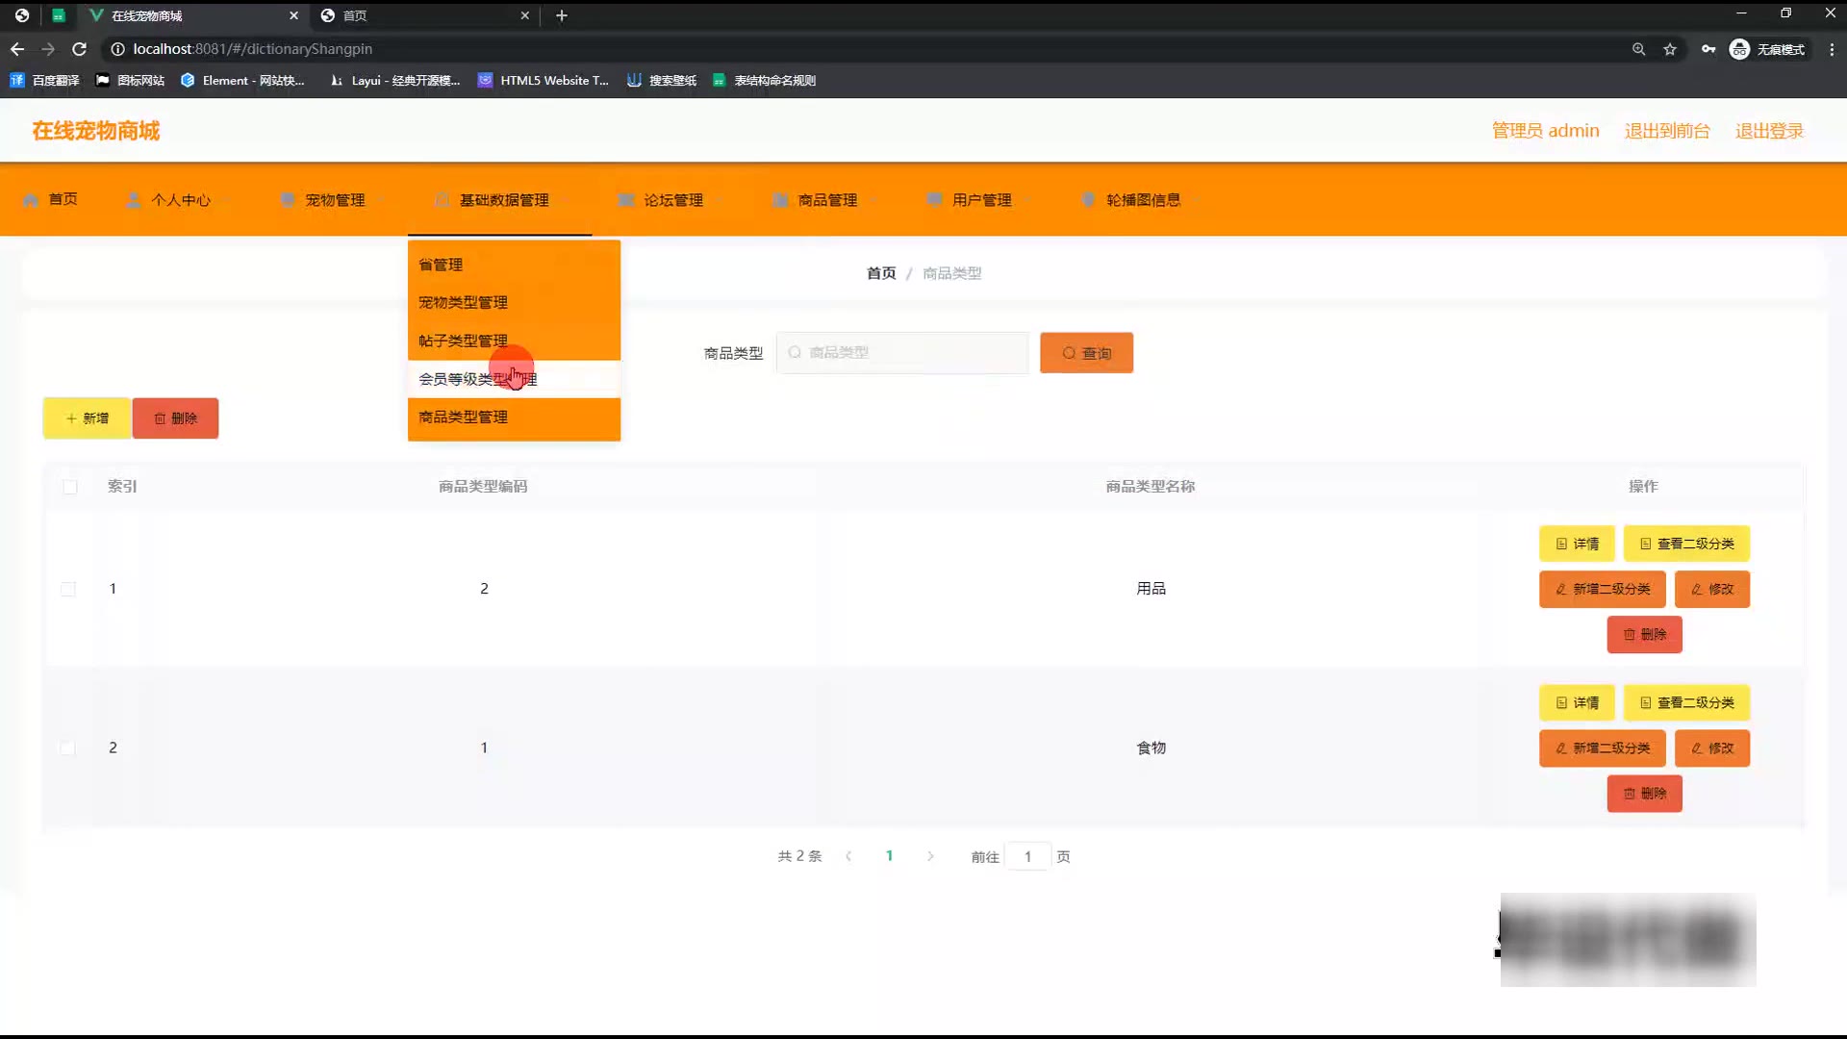Click the password key icon
Screen dimensions: 1847x1039
click(1708, 49)
